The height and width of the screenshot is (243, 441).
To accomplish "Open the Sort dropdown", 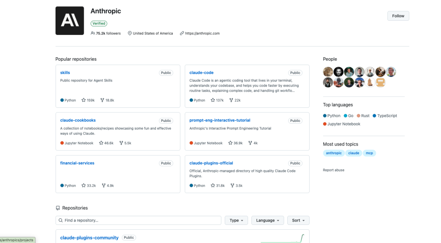I will (x=298, y=220).
